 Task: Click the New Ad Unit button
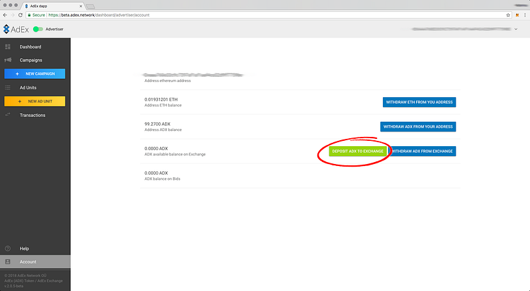pos(35,101)
